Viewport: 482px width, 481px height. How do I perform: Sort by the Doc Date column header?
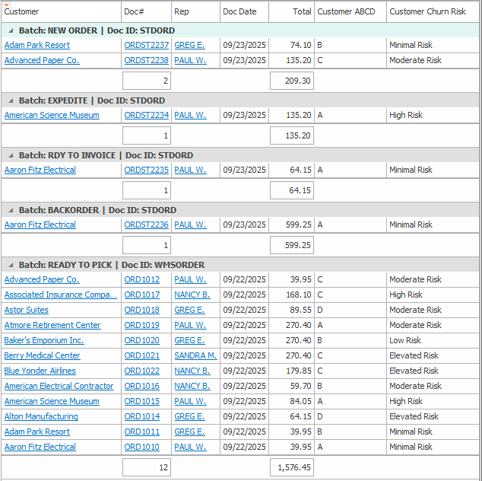click(x=239, y=12)
